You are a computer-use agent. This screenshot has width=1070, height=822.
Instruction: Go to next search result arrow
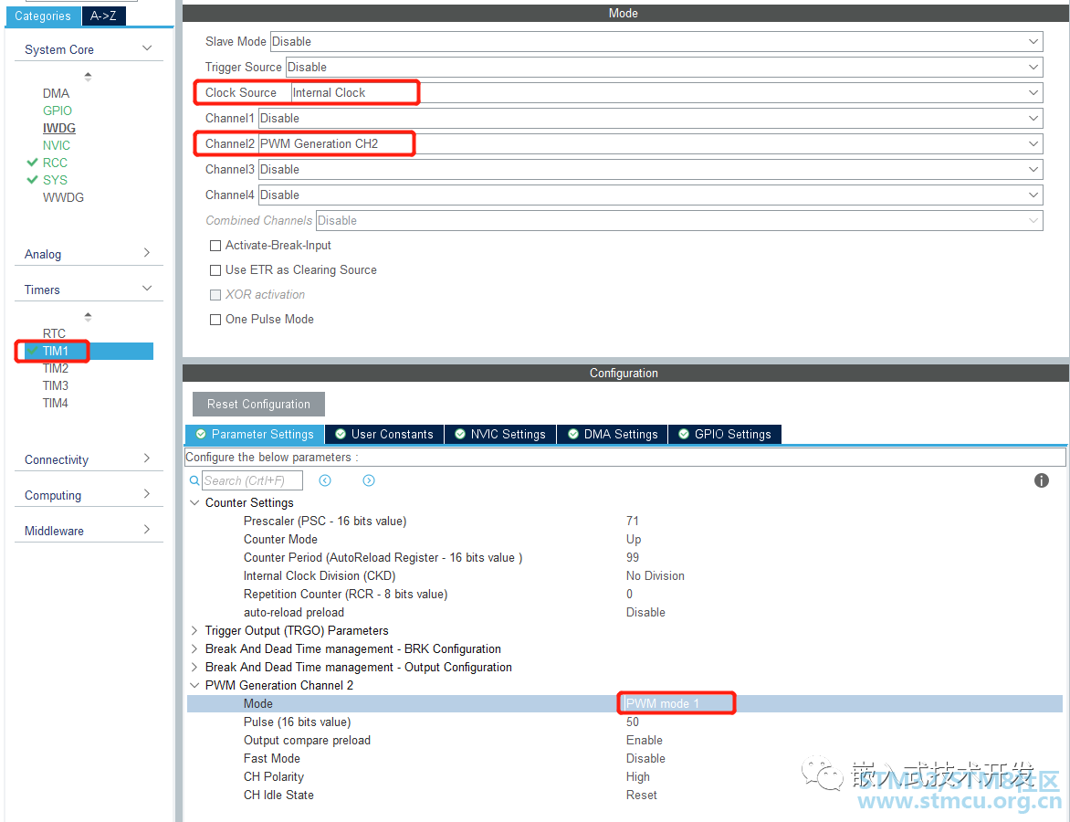tap(369, 480)
